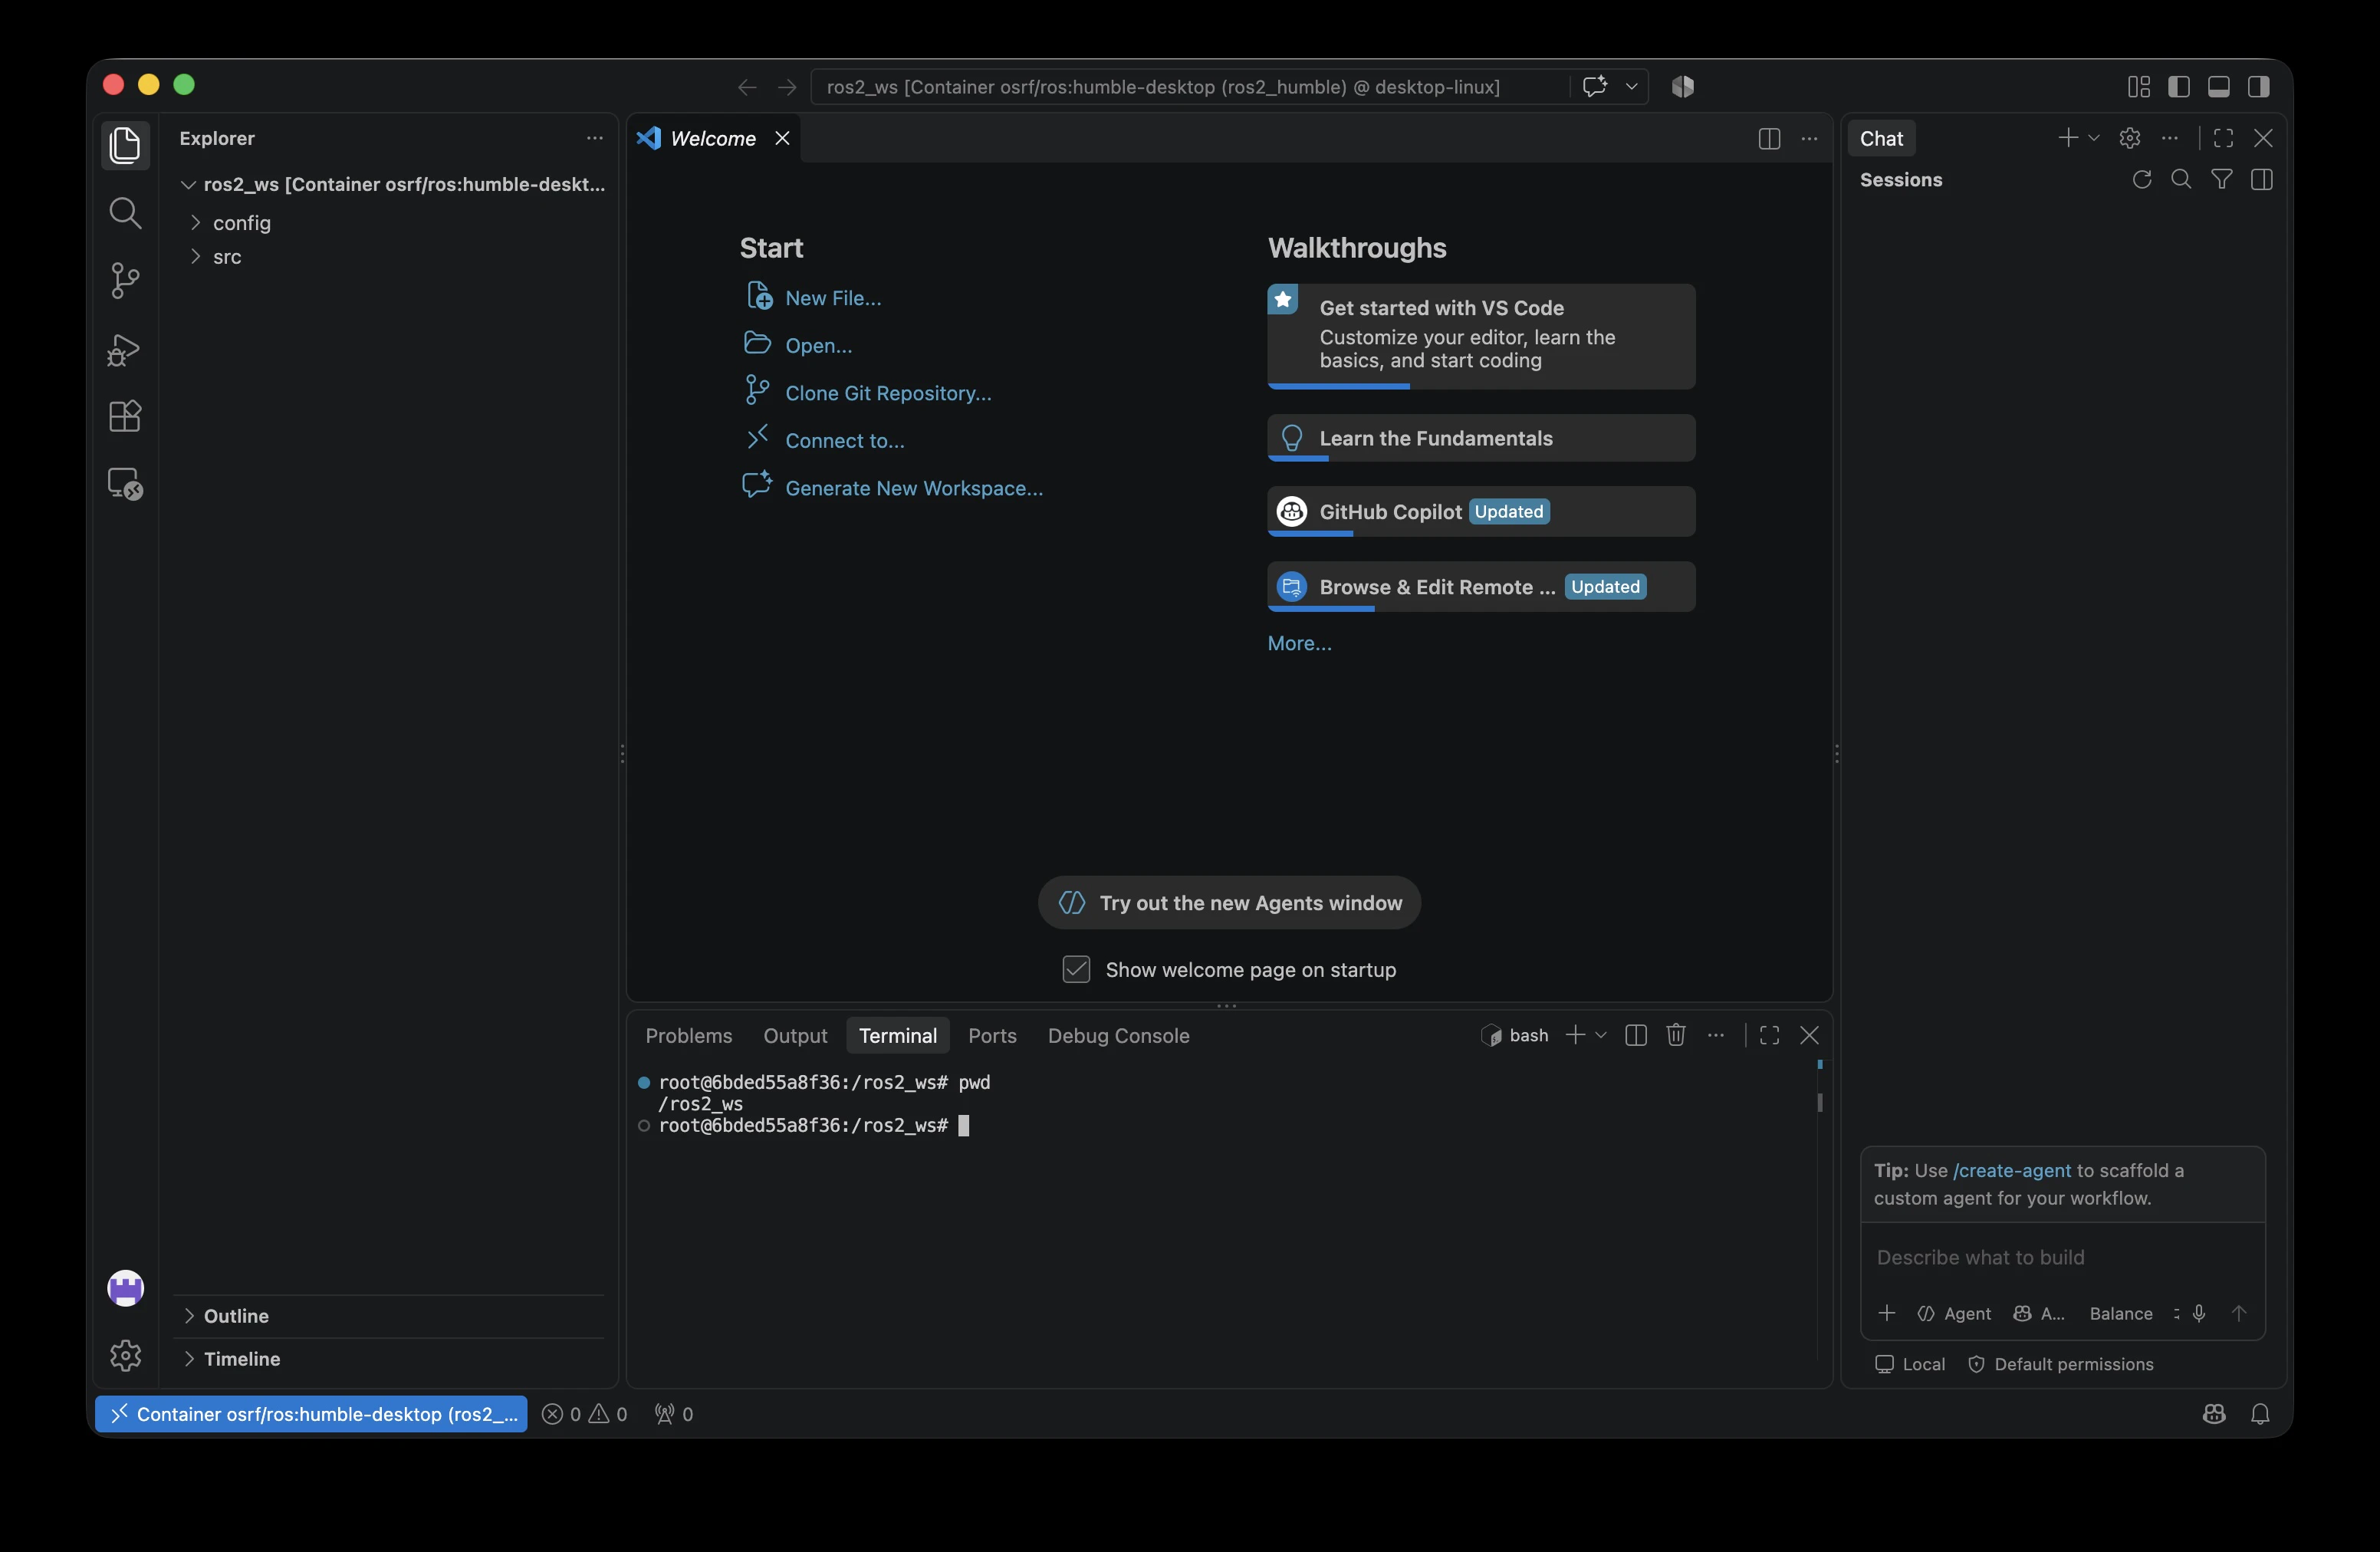Toggle the primary side bar visibility
This screenshot has height=1552, width=2380.
[2179, 87]
